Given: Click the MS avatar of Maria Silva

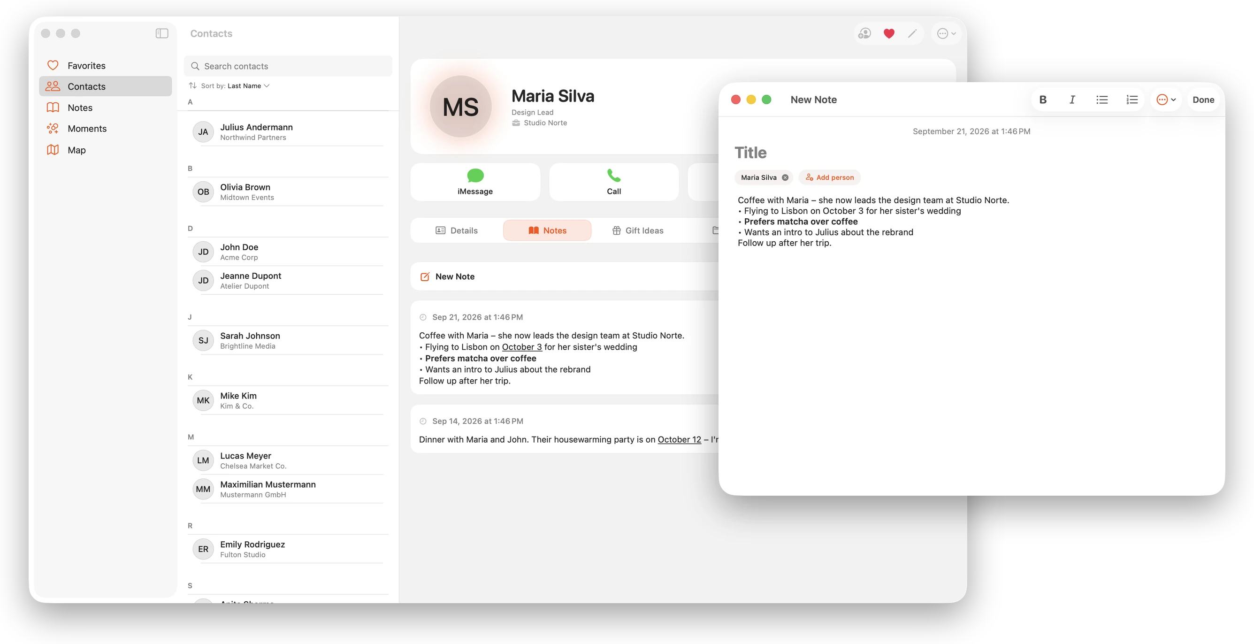Looking at the screenshot, I should click(460, 107).
